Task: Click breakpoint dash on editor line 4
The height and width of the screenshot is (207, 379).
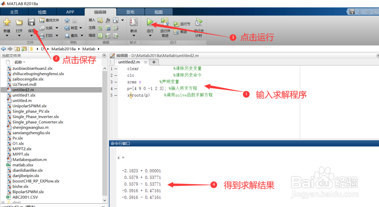Action: point(116,89)
